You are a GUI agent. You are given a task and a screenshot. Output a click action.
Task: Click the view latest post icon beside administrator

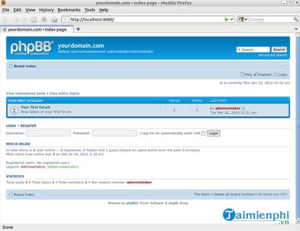point(243,108)
